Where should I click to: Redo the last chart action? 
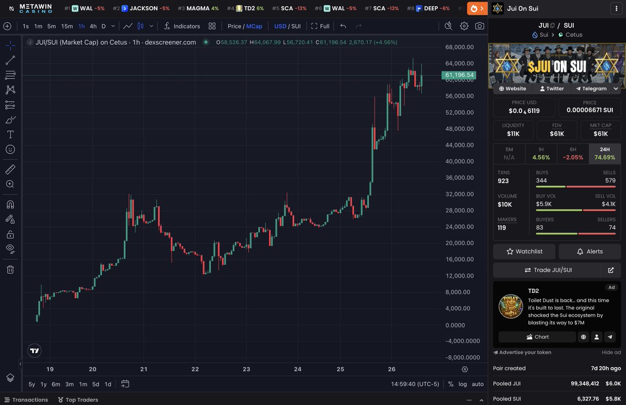pyautogui.click(x=358, y=26)
